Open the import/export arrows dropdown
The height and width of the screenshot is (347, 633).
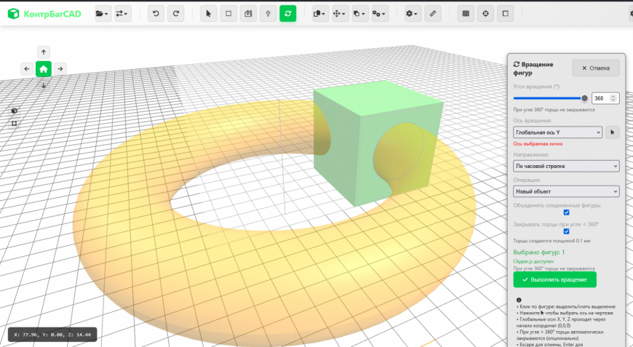[123, 14]
